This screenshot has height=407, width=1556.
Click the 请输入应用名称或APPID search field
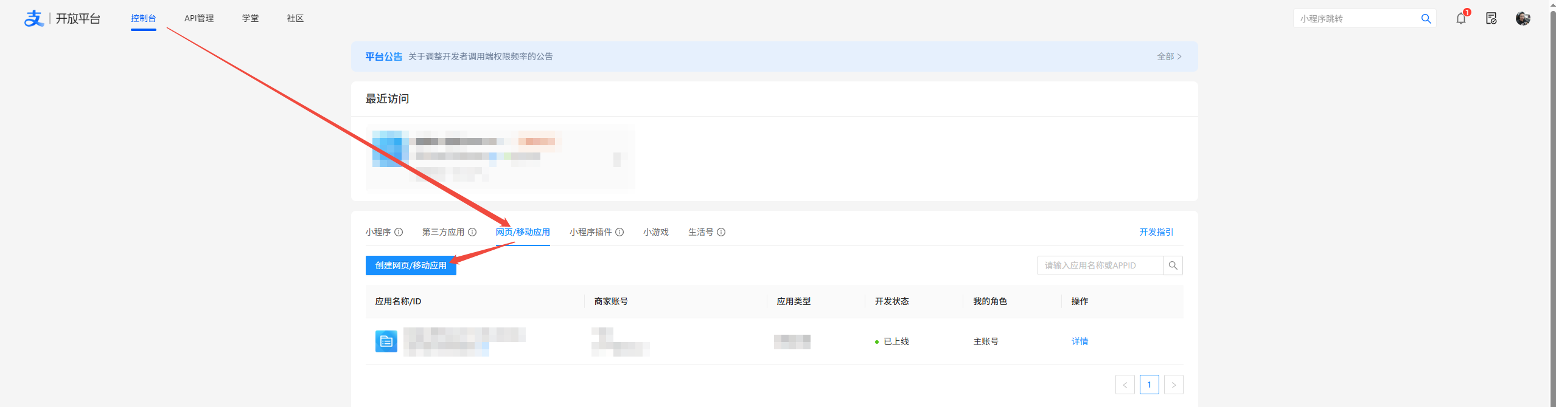tap(1100, 265)
